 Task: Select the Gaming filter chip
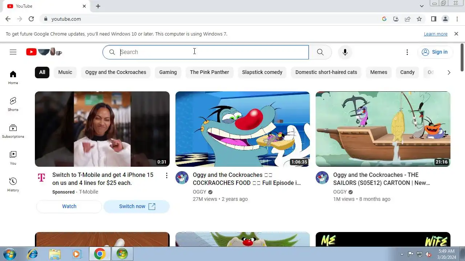[x=168, y=72]
